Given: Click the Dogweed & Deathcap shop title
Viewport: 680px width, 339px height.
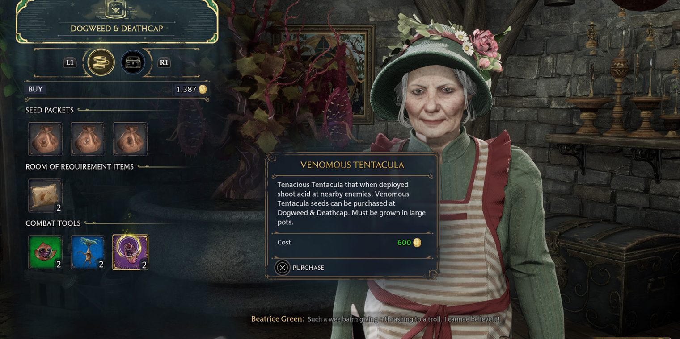Looking at the screenshot, I should tap(117, 29).
